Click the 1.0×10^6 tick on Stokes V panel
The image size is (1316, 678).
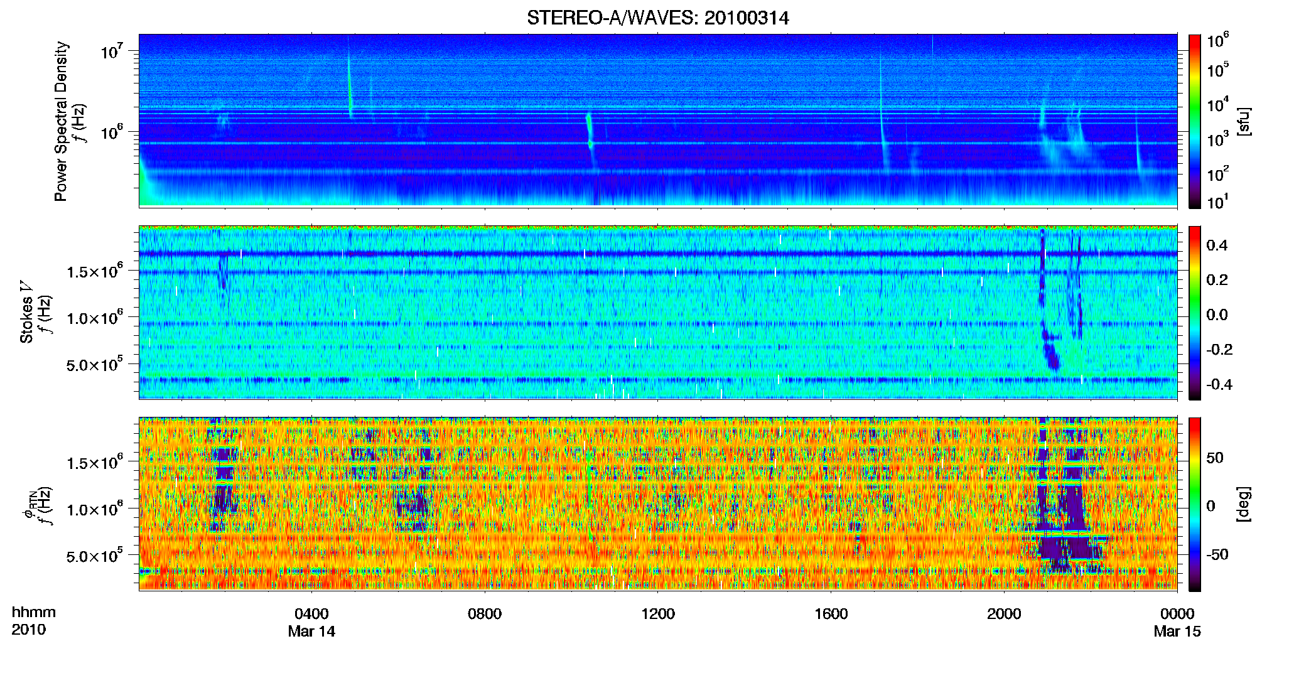tap(95, 318)
